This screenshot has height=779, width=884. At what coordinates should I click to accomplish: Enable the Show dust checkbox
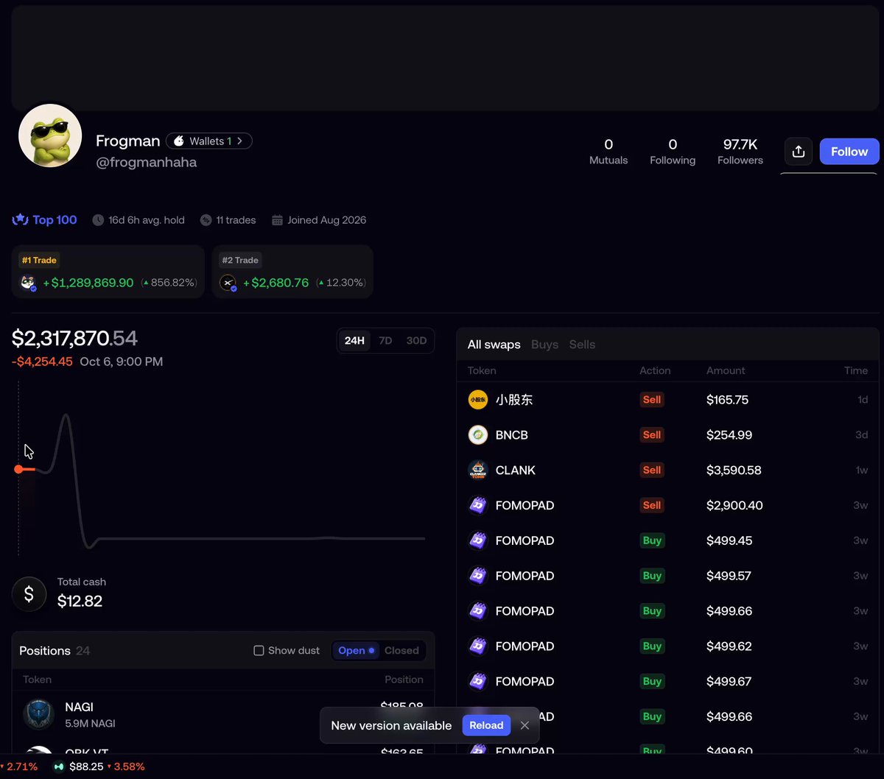point(259,651)
